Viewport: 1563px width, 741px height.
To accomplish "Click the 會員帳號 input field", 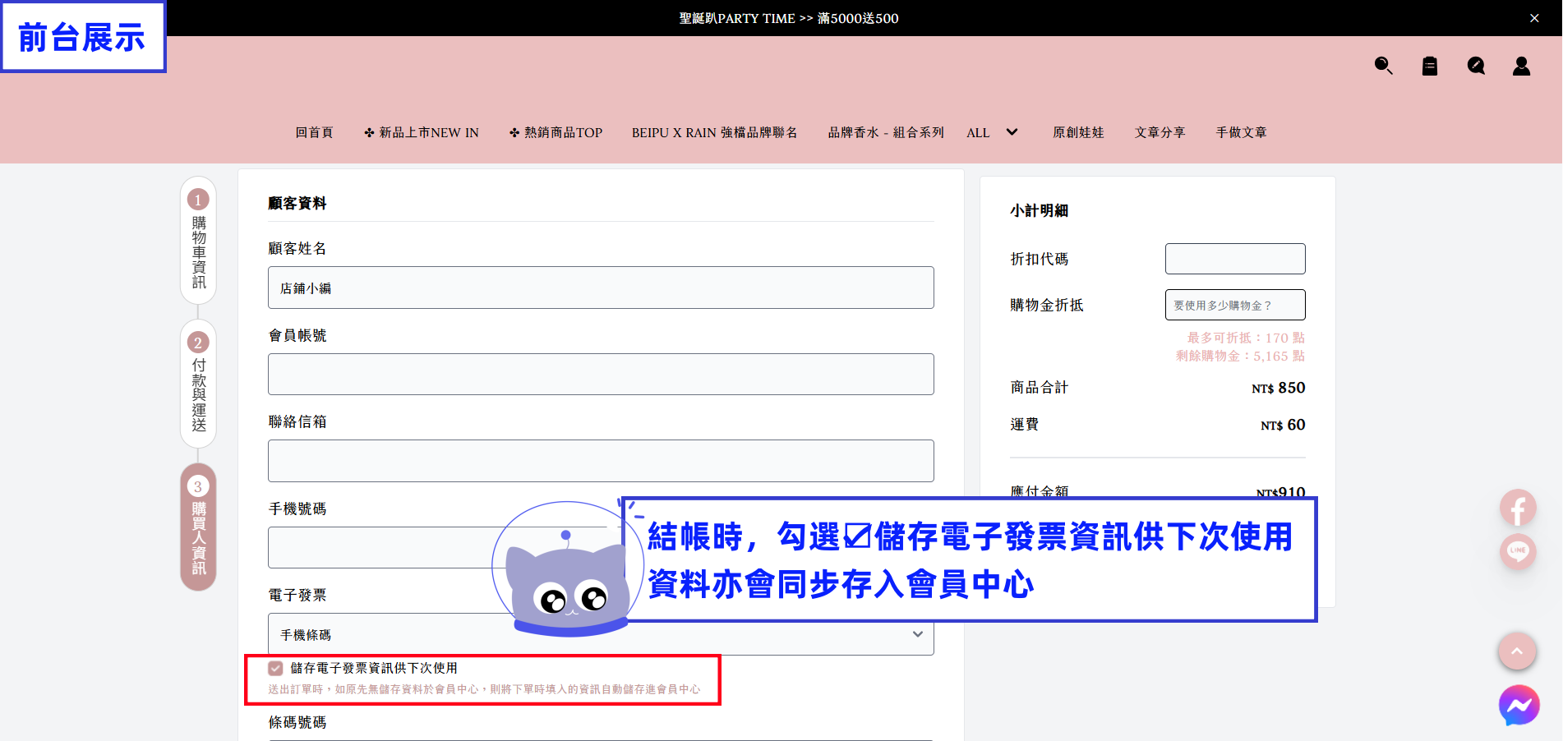I will [601, 374].
